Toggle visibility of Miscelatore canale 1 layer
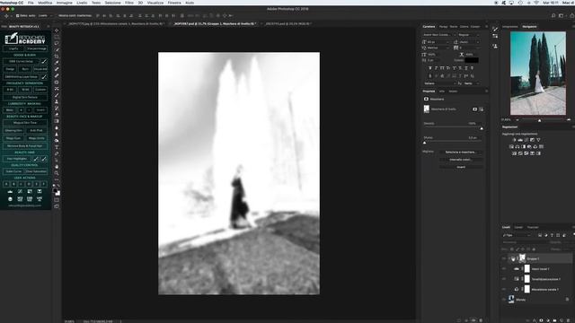Screen dimensions: 575x323 (x=504, y=289)
